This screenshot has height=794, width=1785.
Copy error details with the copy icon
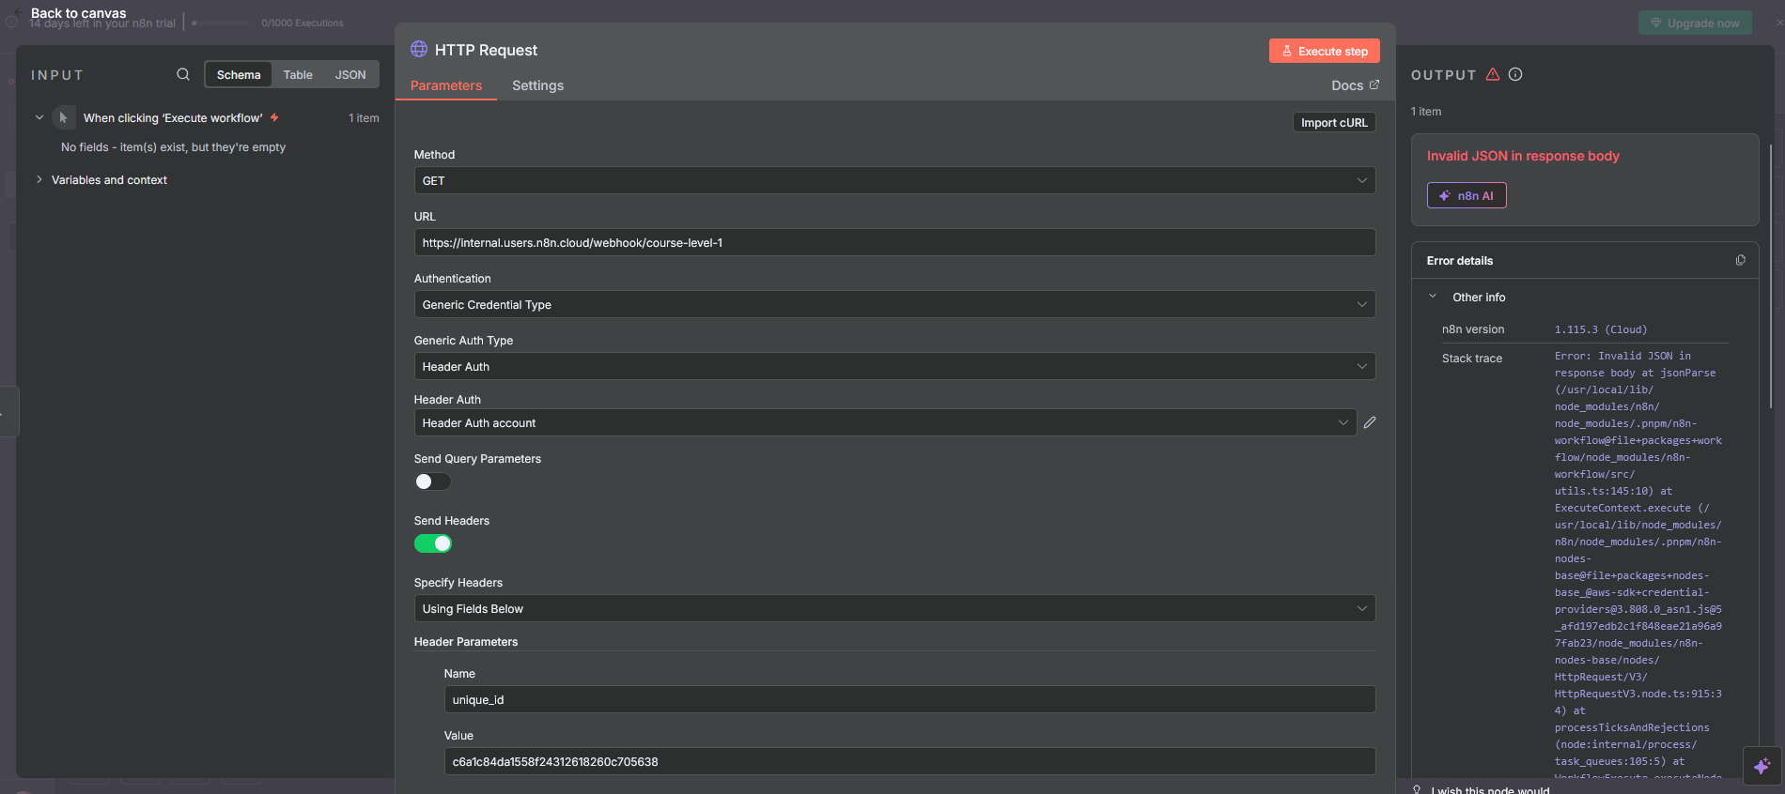(1740, 260)
